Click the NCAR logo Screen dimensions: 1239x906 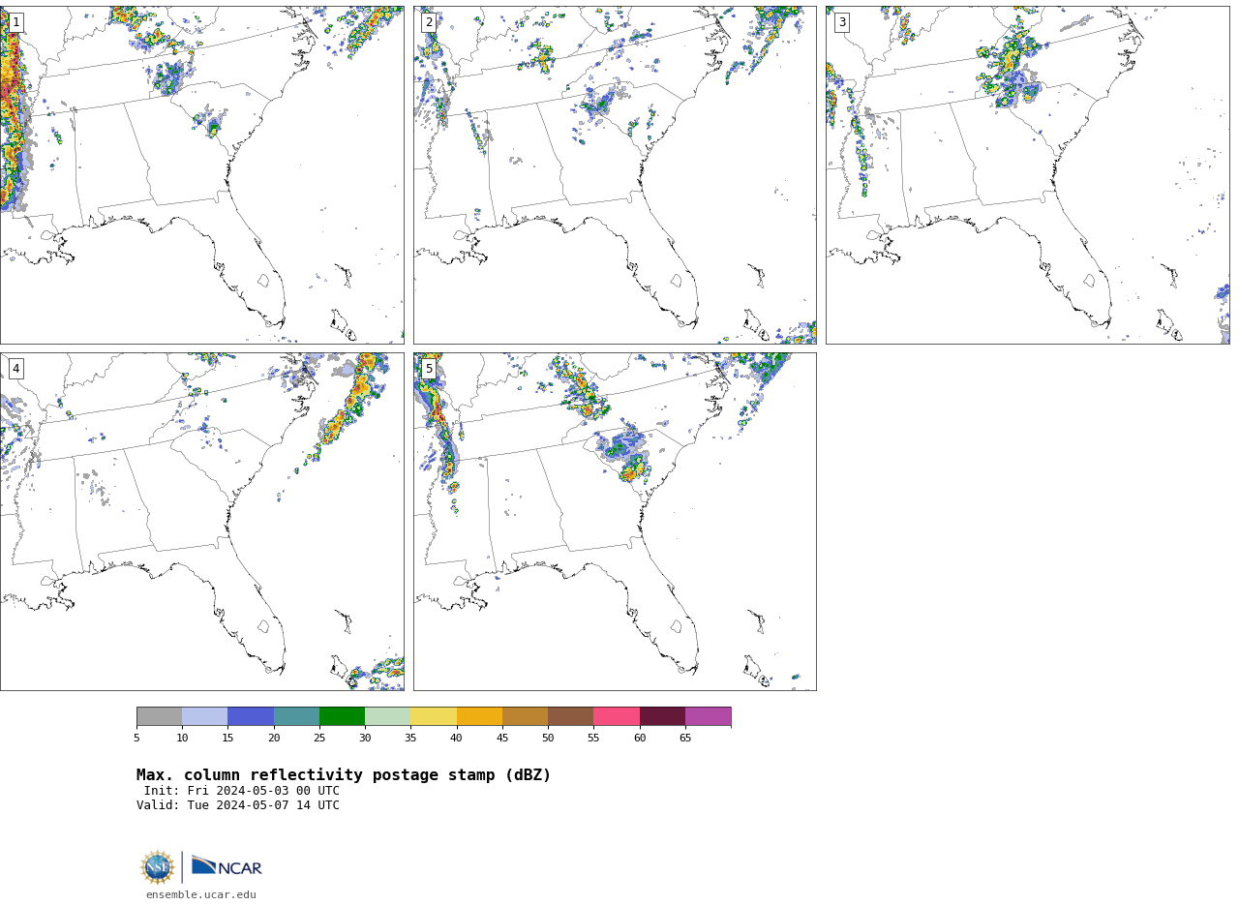227,866
